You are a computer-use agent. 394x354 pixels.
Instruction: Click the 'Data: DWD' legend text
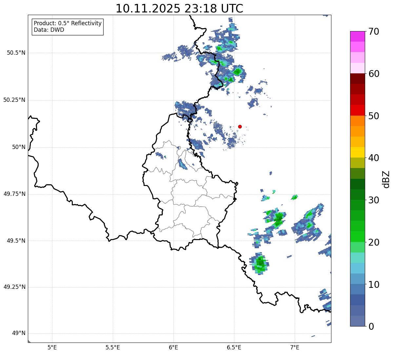(49, 30)
